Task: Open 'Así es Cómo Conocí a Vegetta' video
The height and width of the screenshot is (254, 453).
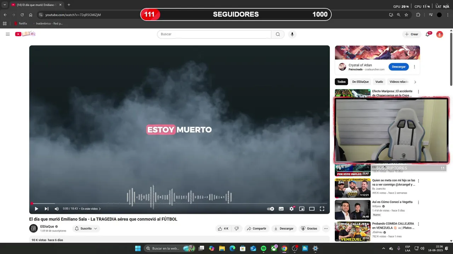Action: click(392, 202)
